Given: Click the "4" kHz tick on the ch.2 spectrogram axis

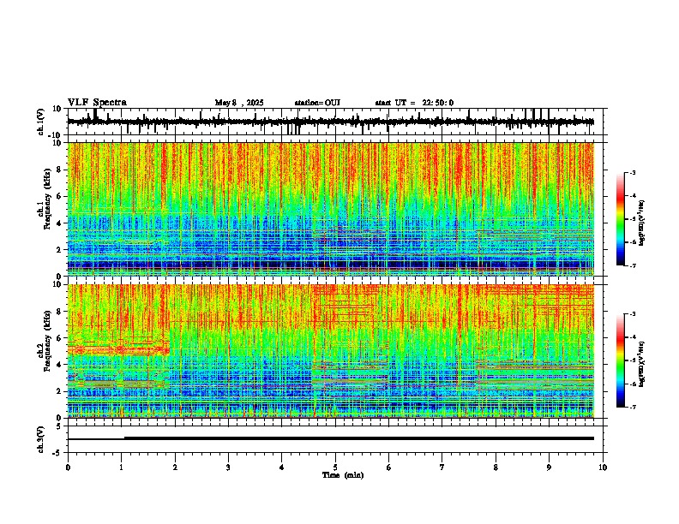Looking at the screenshot, I should pyautogui.click(x=60, y=365).
